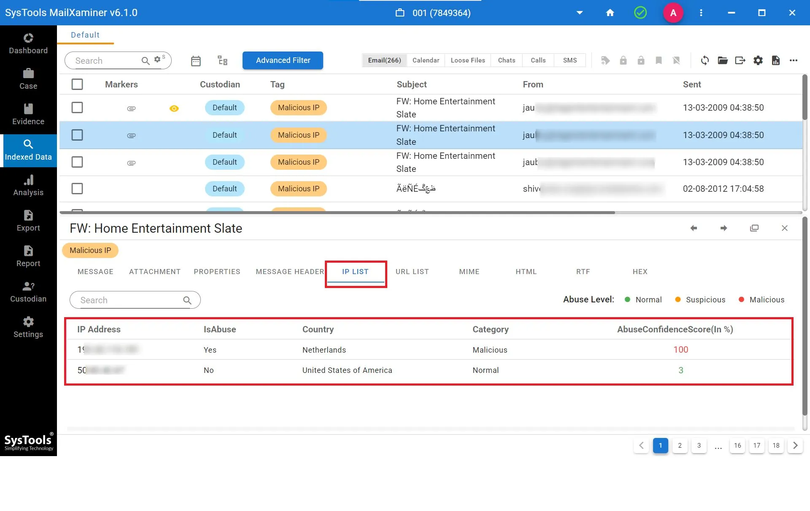This screenshot has height=511, width=810.
Task: Expand search settings inside the search box
Action: pos(158,59)
